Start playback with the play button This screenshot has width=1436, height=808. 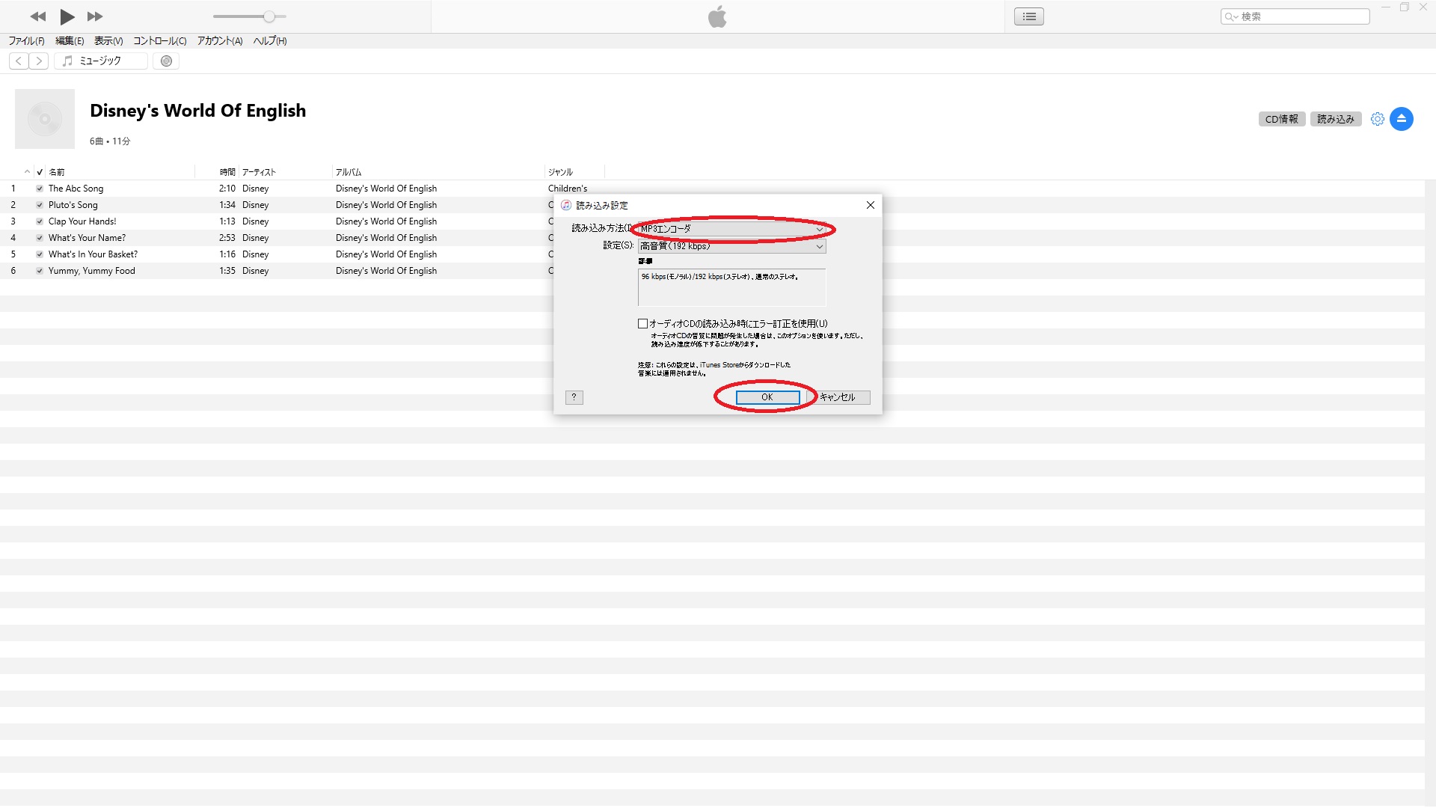67,16
